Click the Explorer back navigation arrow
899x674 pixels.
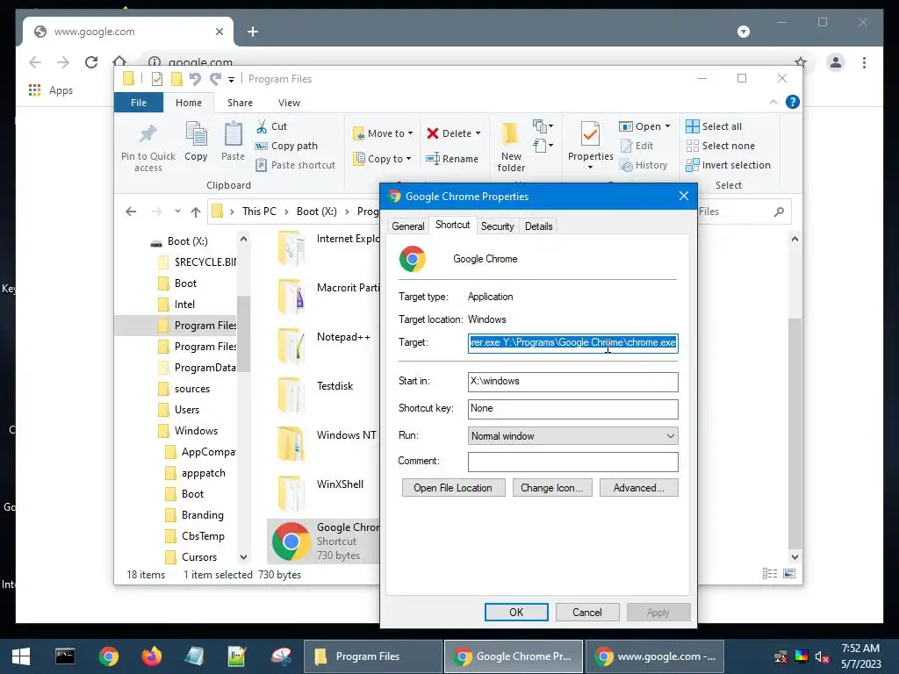131,212
